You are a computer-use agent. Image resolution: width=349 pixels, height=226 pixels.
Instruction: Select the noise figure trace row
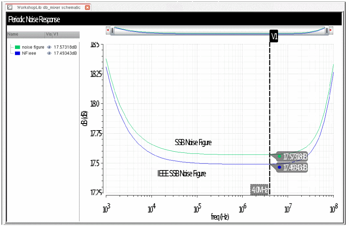pyautogui.click(x=43, y=47)
